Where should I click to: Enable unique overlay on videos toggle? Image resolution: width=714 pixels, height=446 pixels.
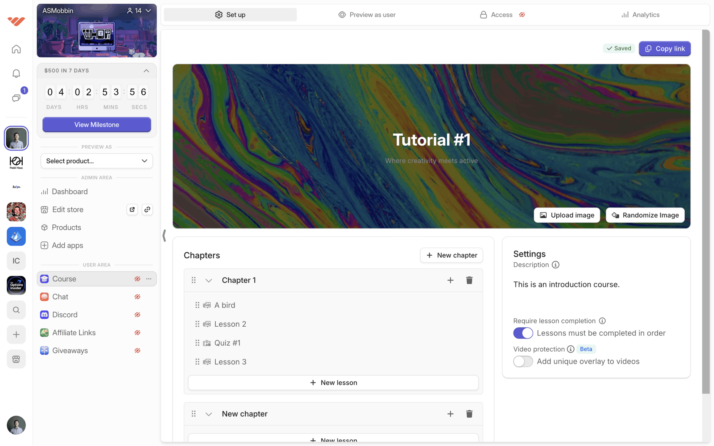[523, 361]
